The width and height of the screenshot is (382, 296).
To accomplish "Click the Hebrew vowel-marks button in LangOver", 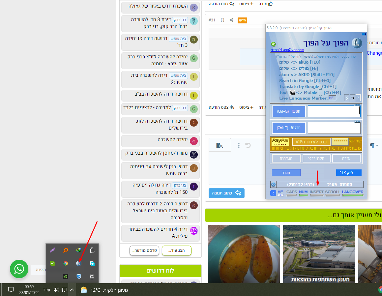I will pos(352,98).
